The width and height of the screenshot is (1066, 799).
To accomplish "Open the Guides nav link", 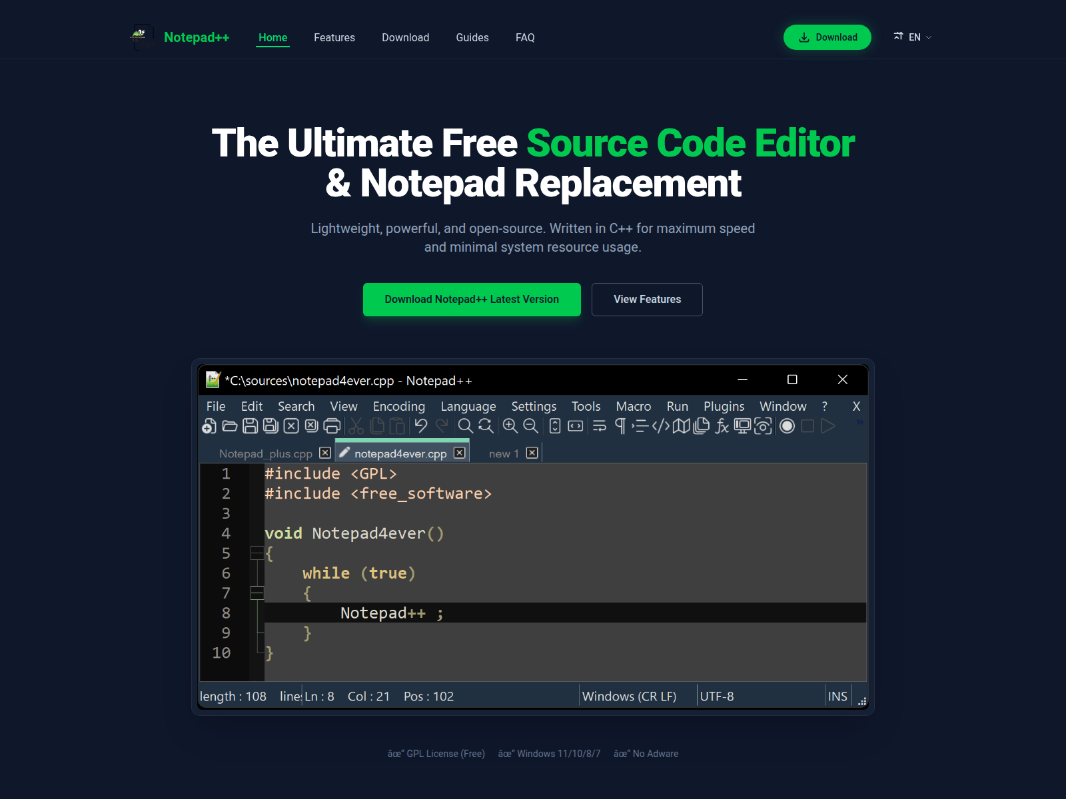I will 472,37.
